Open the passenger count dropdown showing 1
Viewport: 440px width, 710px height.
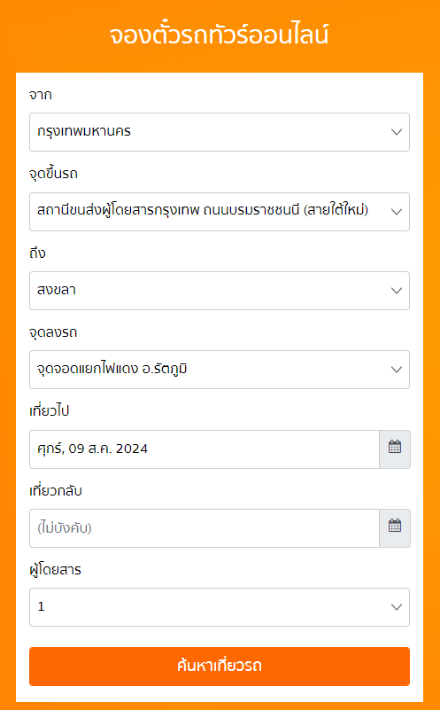pos(220,607)
